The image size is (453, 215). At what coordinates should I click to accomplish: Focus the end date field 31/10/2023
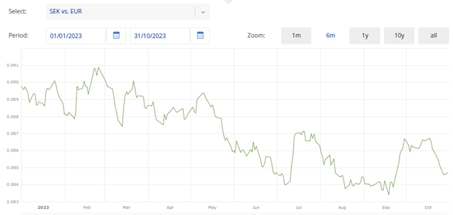(160, 36)
